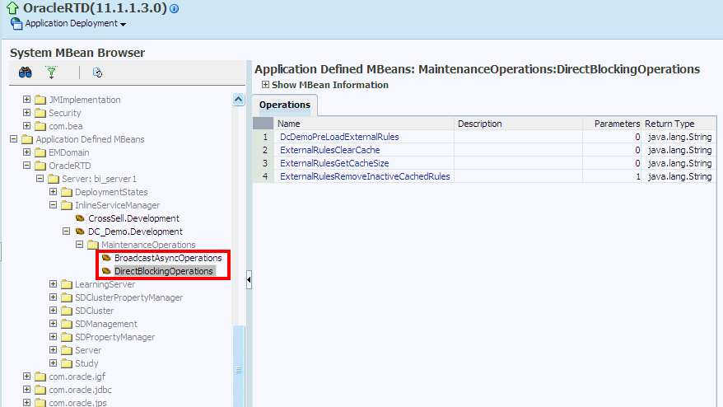The image size is (723, 407).
Task: Select the CrossSell.Development MBean
Action: pos(133,218)
